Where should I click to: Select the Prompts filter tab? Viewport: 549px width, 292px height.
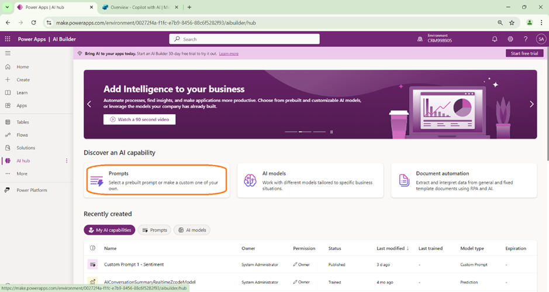(x=154, y=230)
